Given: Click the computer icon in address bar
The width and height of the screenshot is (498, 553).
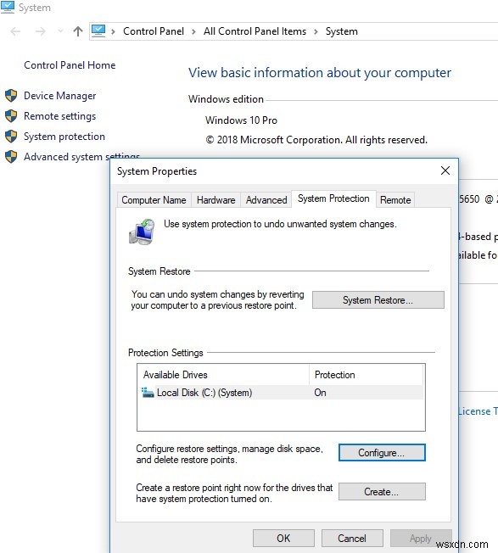Looking at the screenshot, I should [98, 31].
